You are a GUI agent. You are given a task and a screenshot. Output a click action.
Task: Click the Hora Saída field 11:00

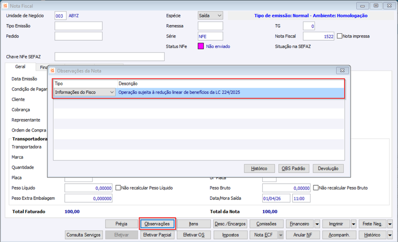pyautogui.click(x=301, y=198)
